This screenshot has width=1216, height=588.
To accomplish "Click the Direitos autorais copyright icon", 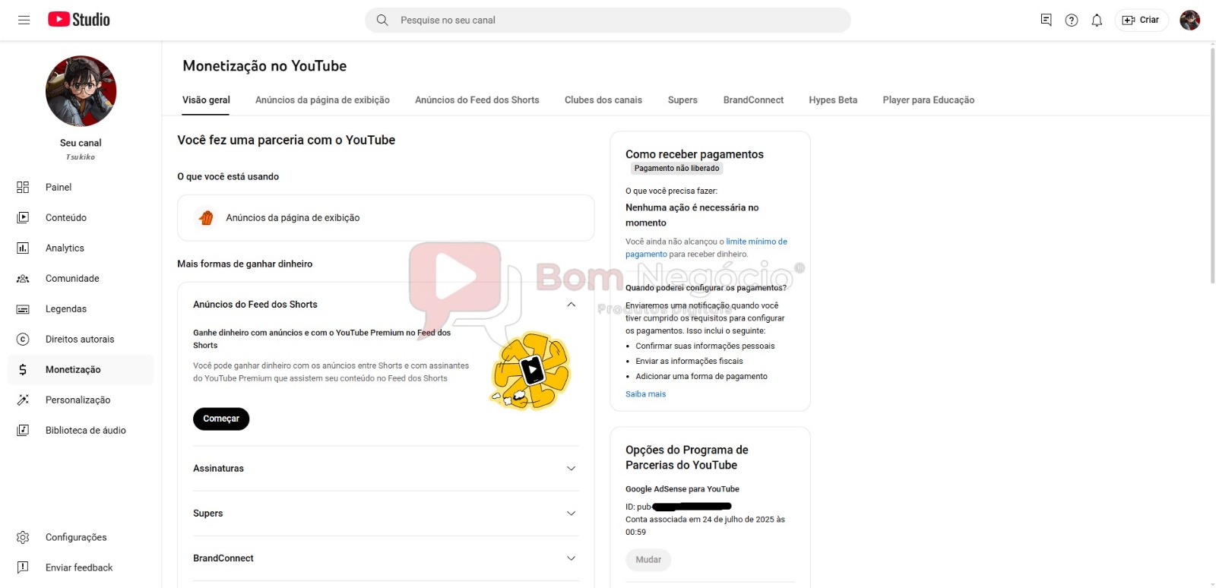I will pyautogui.click(x=23, y=339).
